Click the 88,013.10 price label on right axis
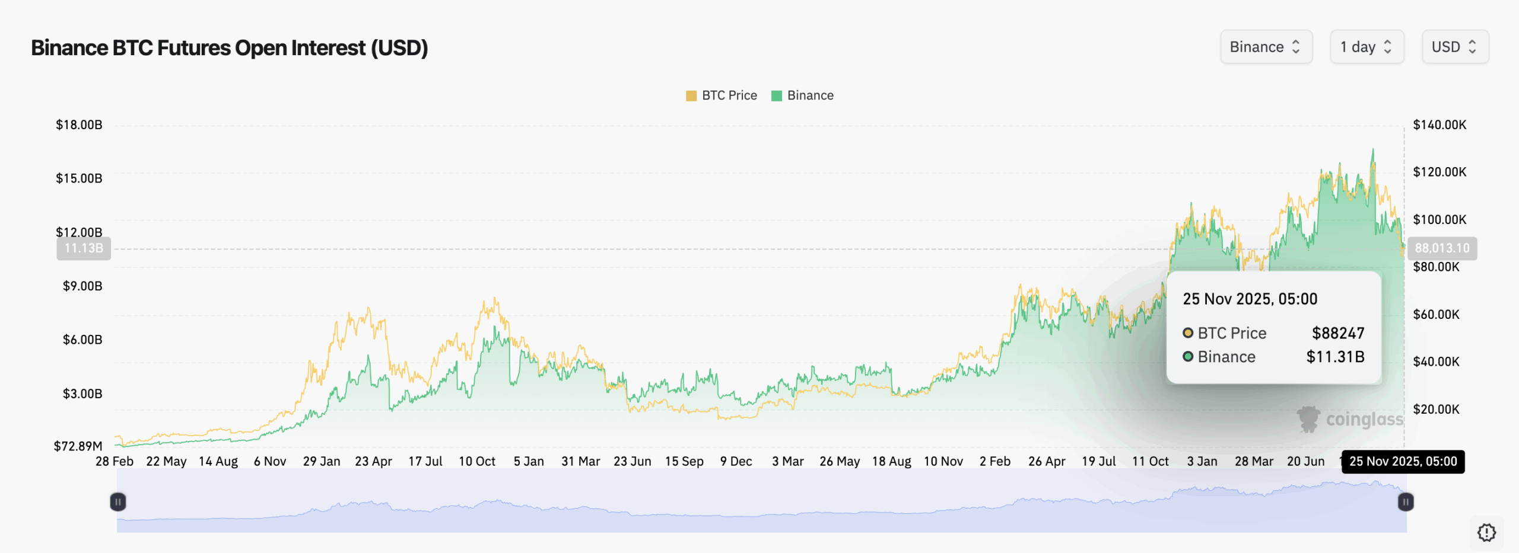This screenshot has width=1519, height=553. pyautogui.click(x=1442, y=248)
